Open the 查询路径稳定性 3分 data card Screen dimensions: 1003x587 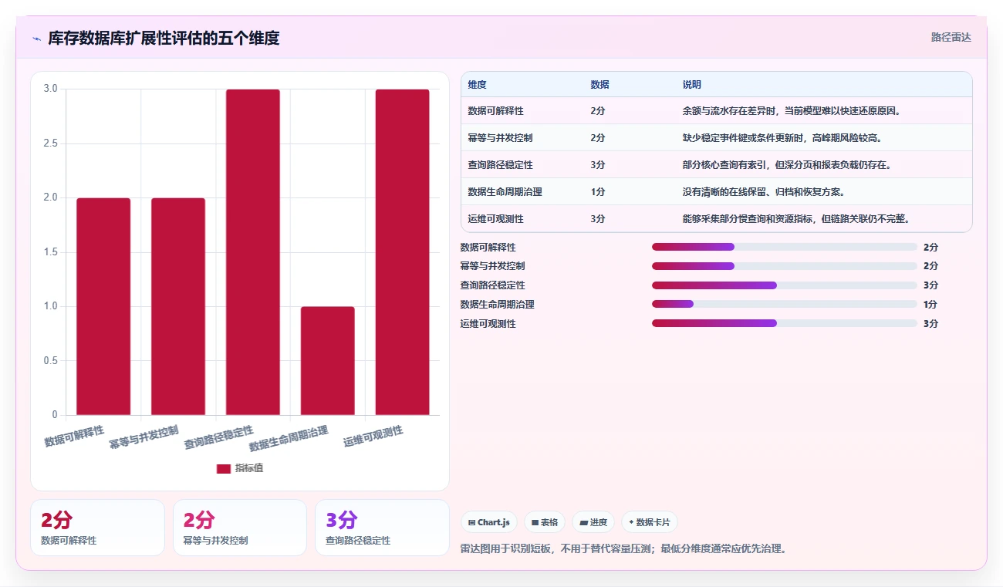tap(382, 528)
